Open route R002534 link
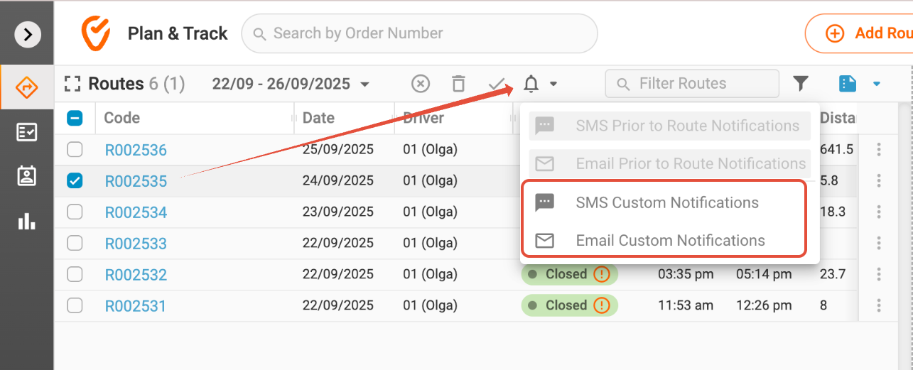Screen dimensions: 913x370 tap(136, 212)
